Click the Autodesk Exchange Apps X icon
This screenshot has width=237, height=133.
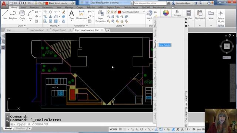(196, 3)
